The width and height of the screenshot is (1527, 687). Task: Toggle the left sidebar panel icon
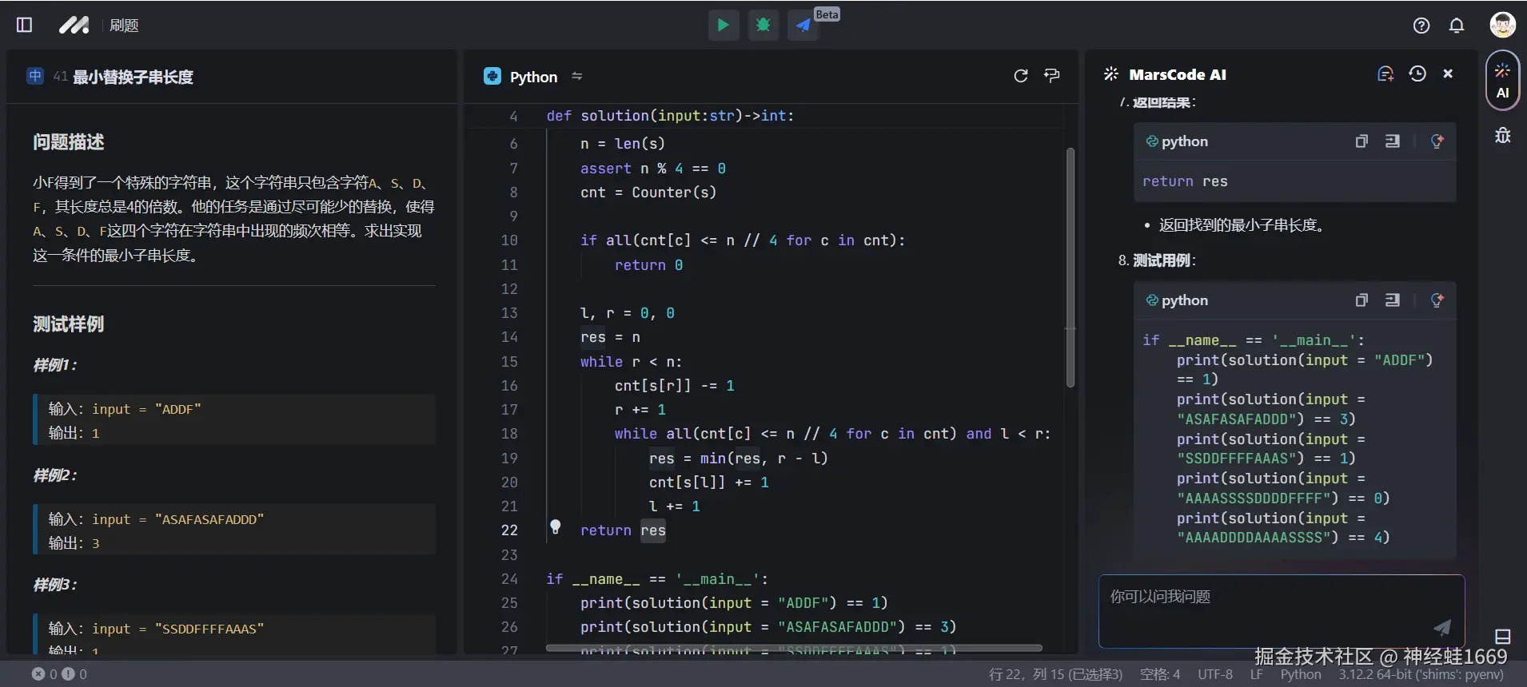pos(24,26)
